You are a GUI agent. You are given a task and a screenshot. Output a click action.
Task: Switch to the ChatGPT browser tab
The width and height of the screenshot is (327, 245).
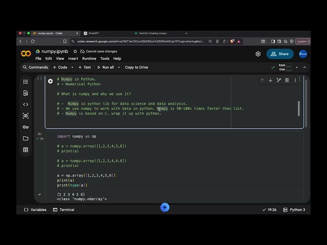coord(105,33)
